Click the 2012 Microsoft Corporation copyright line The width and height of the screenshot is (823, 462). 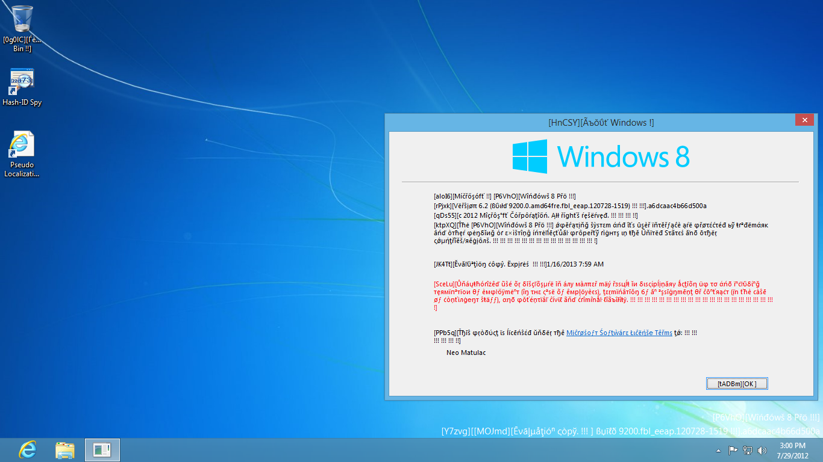click(536, 215)
